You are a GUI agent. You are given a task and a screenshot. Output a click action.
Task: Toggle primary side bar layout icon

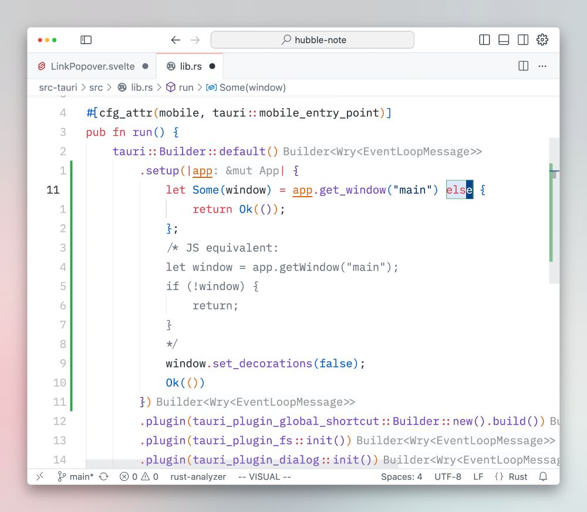point(484,40)
